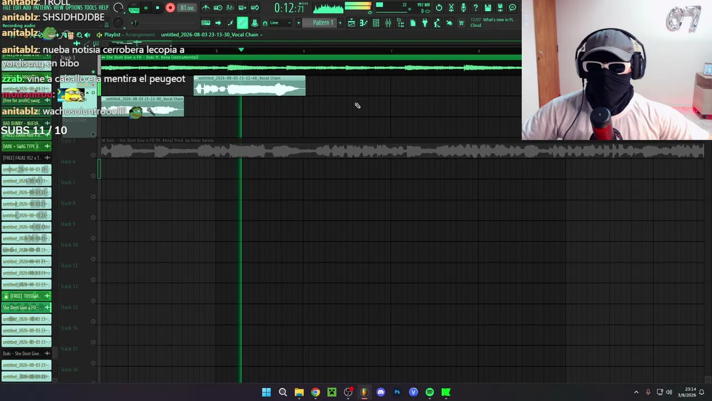Image resolution: width=712 pixels, height=401 pixels.
Task: Toggle typing keyboard to piano icon
Action: (206, 23)
